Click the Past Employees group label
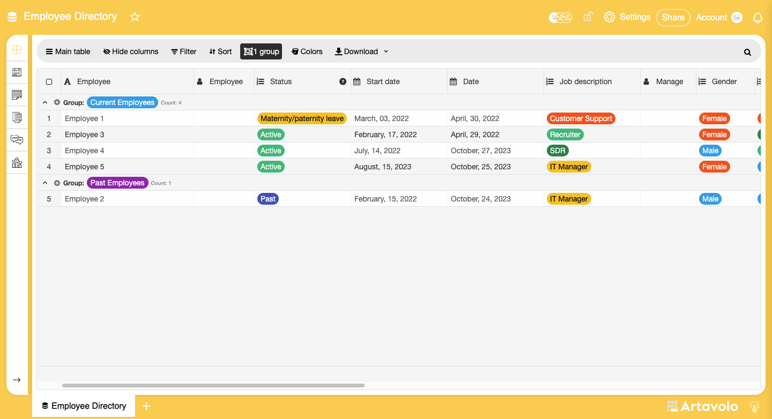The image size is (772, 419). point(117,183)
